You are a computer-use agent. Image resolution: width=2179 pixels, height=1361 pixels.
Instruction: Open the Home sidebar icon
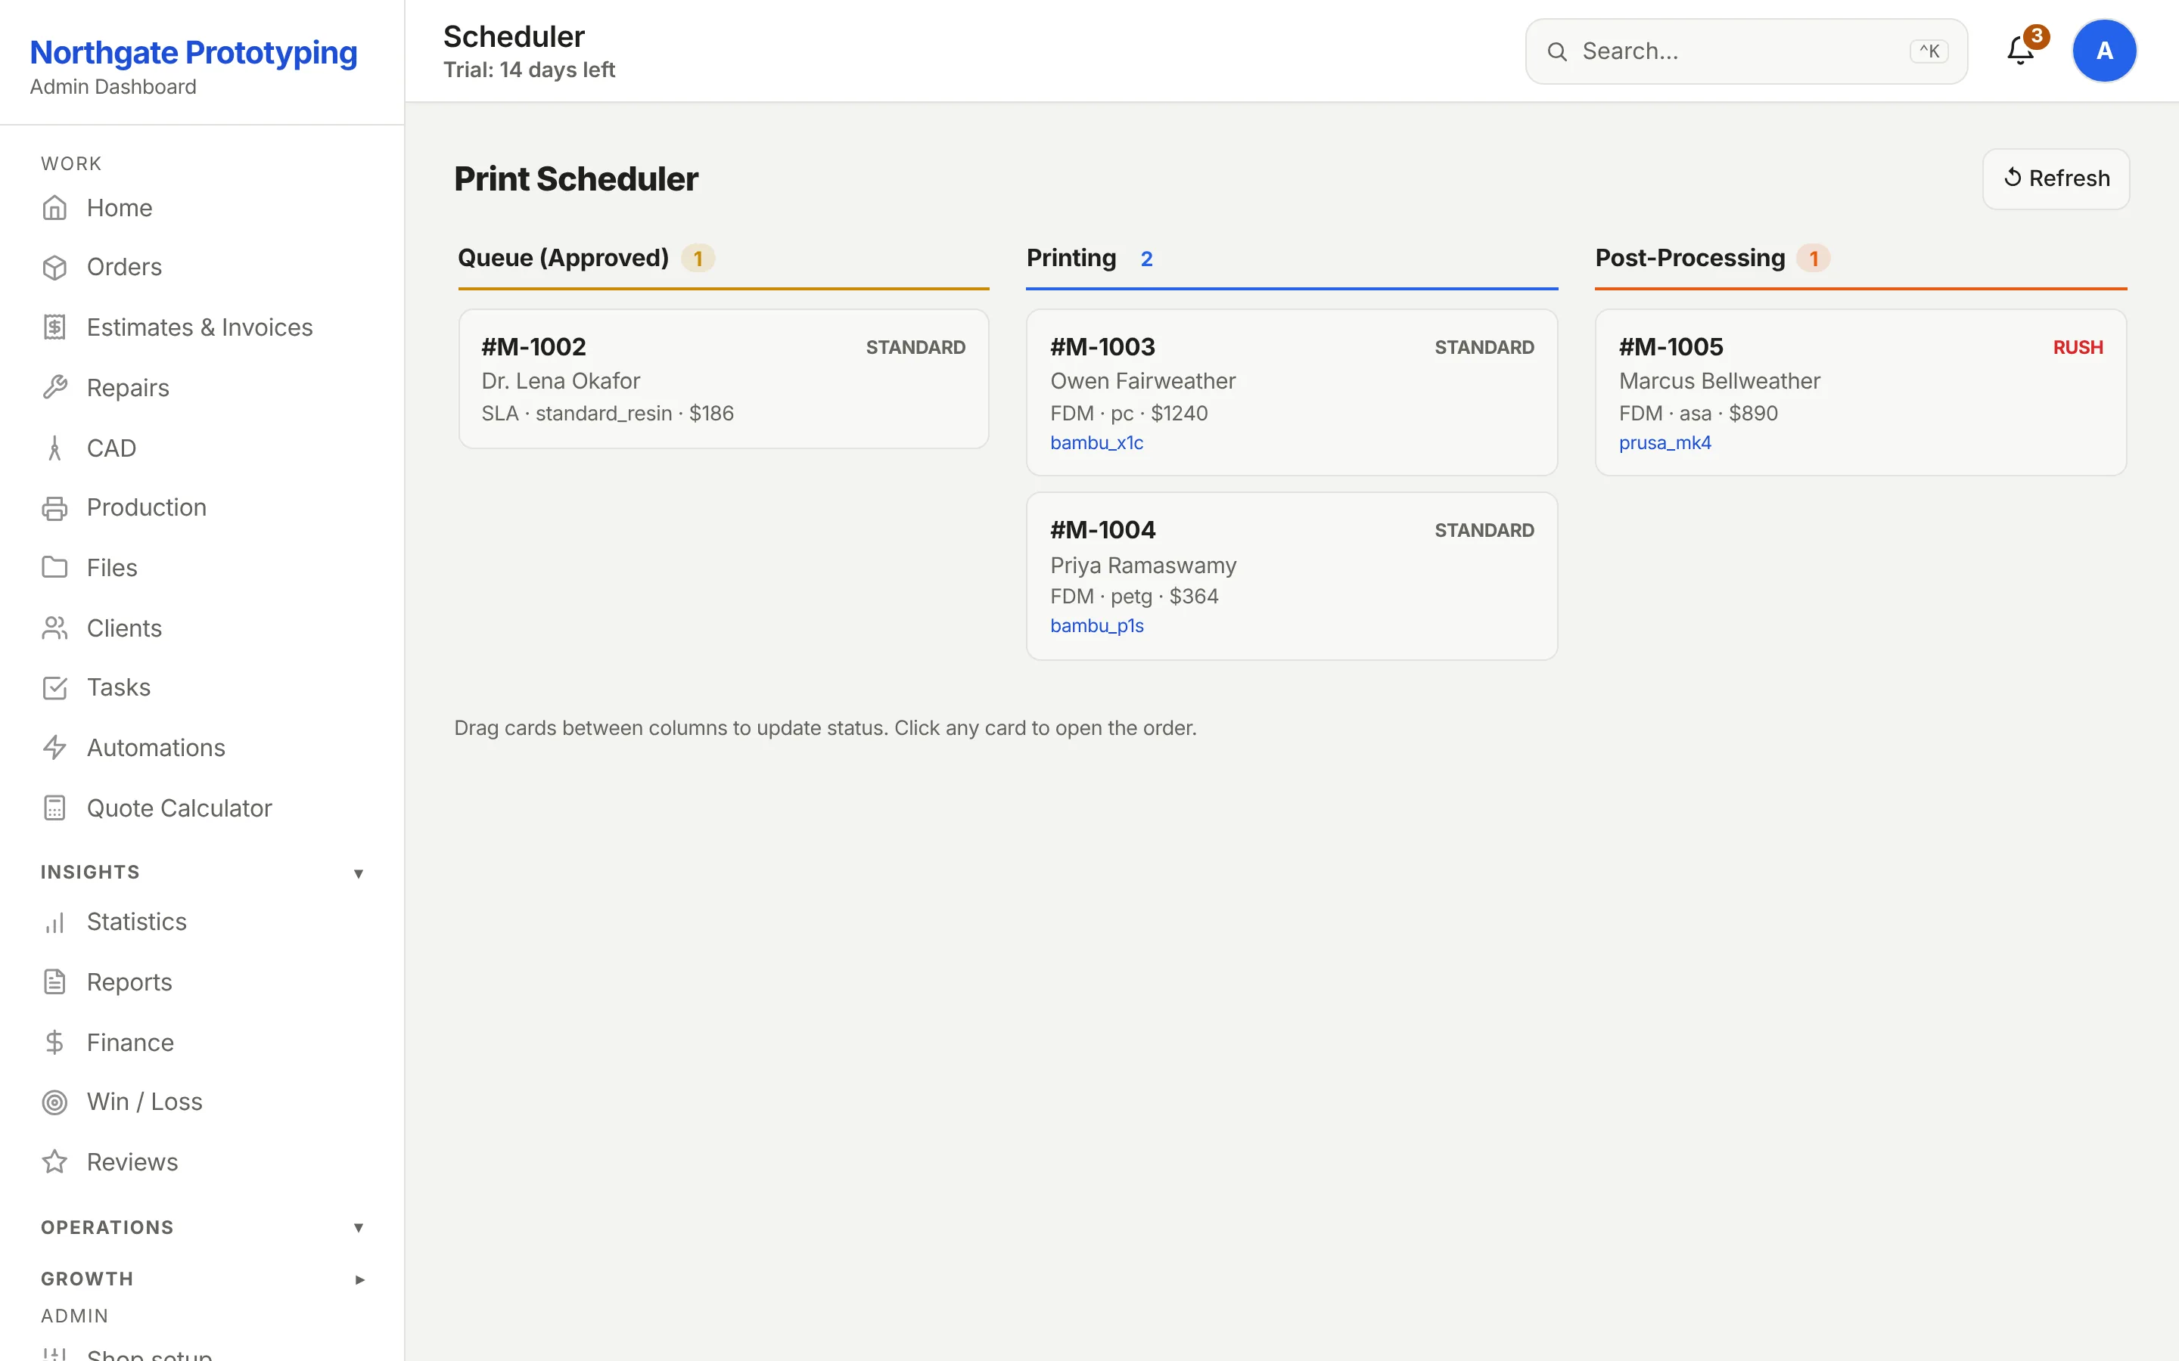(x=54, y=208)
